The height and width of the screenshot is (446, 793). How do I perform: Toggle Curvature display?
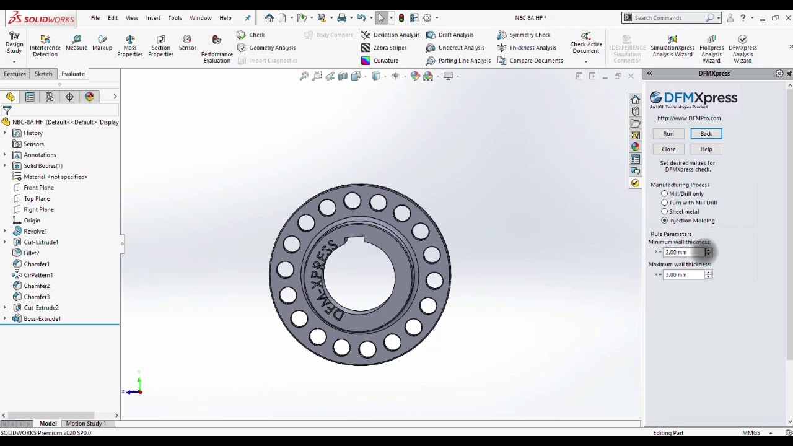[x=380, y=61]
